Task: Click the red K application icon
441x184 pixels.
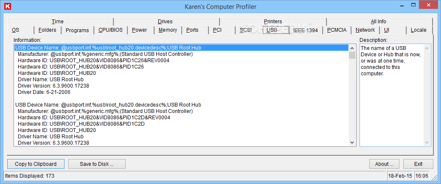Action: coord(8,7)
